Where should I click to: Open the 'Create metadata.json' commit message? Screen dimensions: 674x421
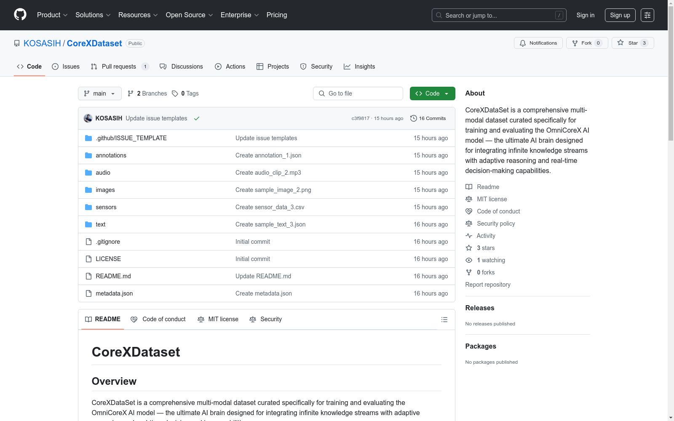[264, 293]
